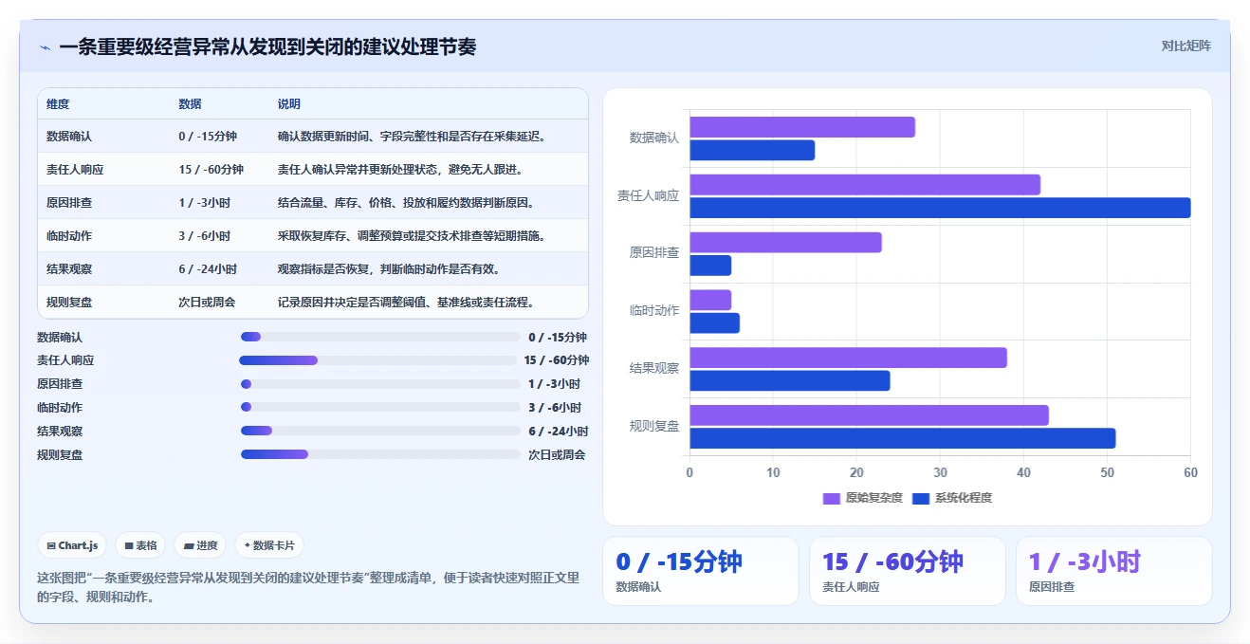The image size is (1250, 644).
Task: Click the 规则复盘 progress bar
Action: click(380, 454)
